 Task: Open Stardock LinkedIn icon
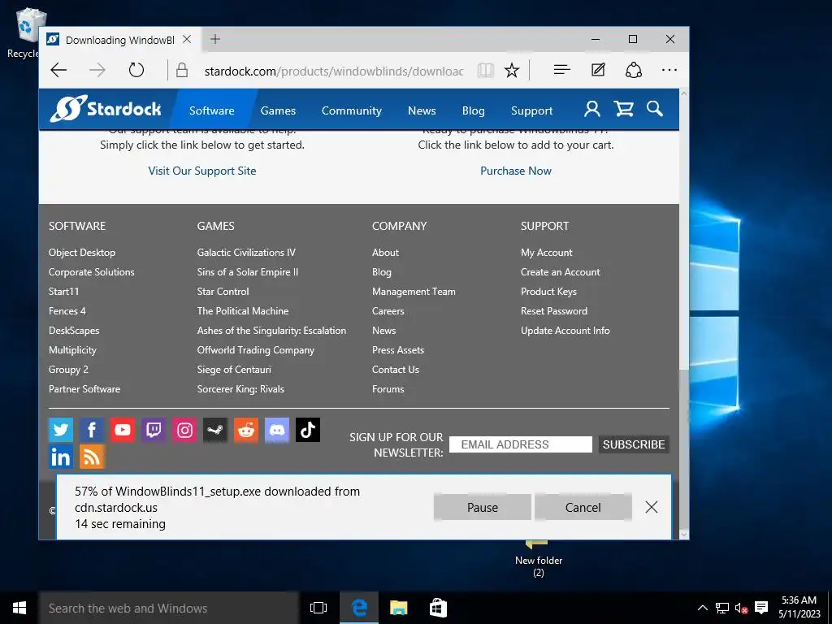pos(61,457)
